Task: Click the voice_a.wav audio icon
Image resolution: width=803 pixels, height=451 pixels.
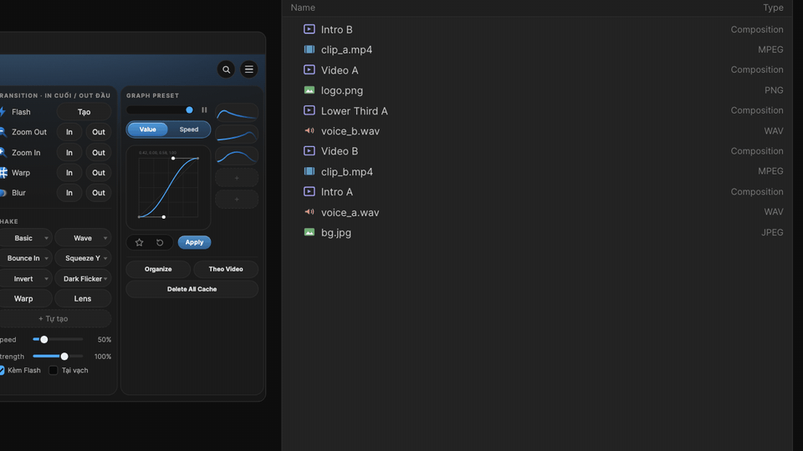Action: click(x=309, y=211)
